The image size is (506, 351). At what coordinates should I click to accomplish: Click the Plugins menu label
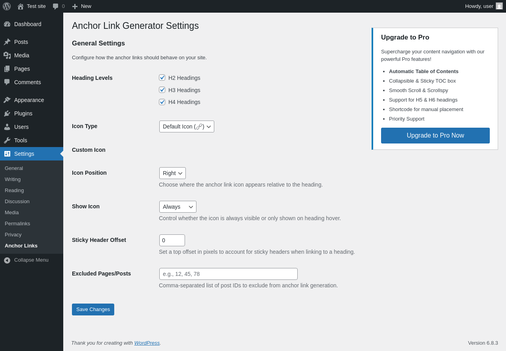(23, 113)
